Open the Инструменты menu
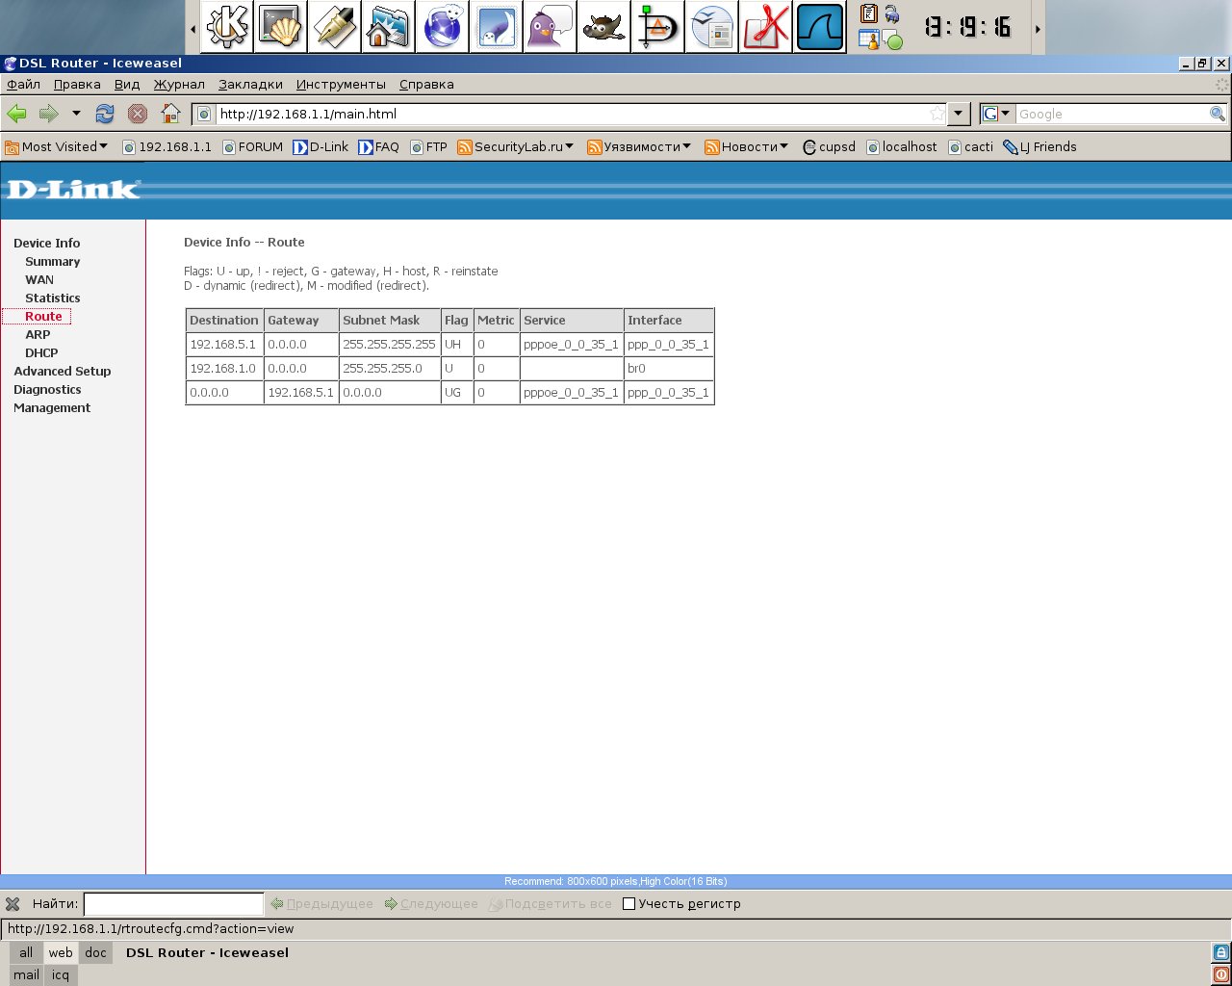The width and height of the screenshot is (1232, 986). (x=341, y=85)
